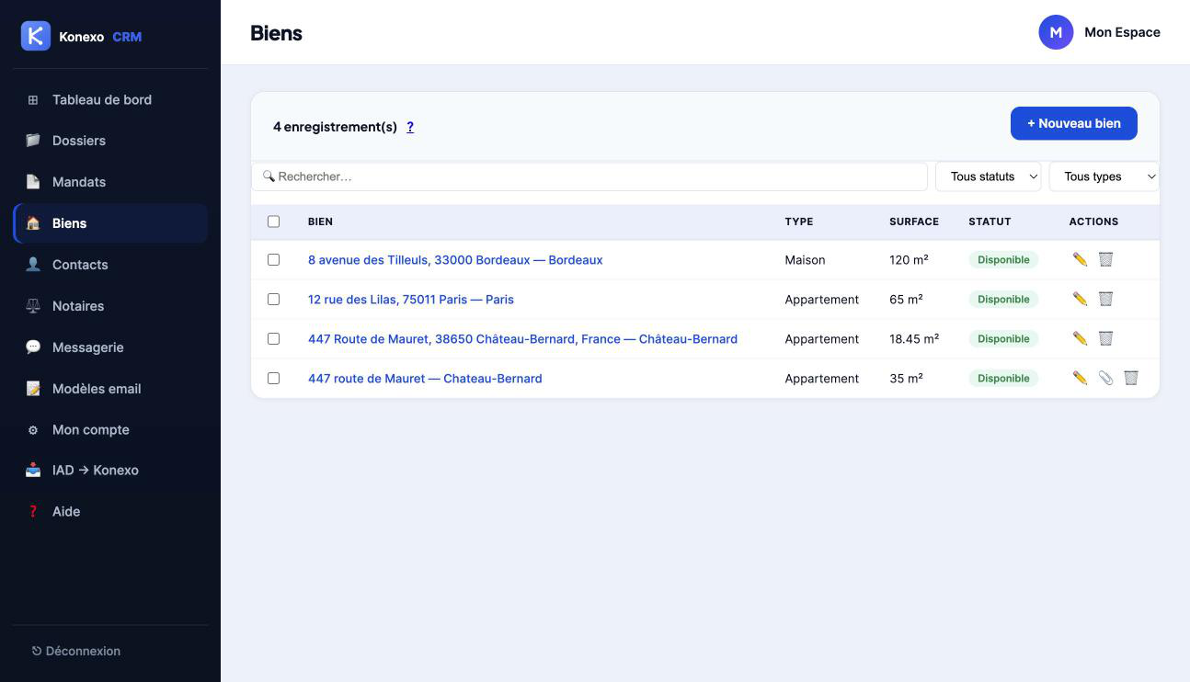Check the box for 12 rue des Lilas
Screen dimensions: 1190x682
[x=273, y=300]
